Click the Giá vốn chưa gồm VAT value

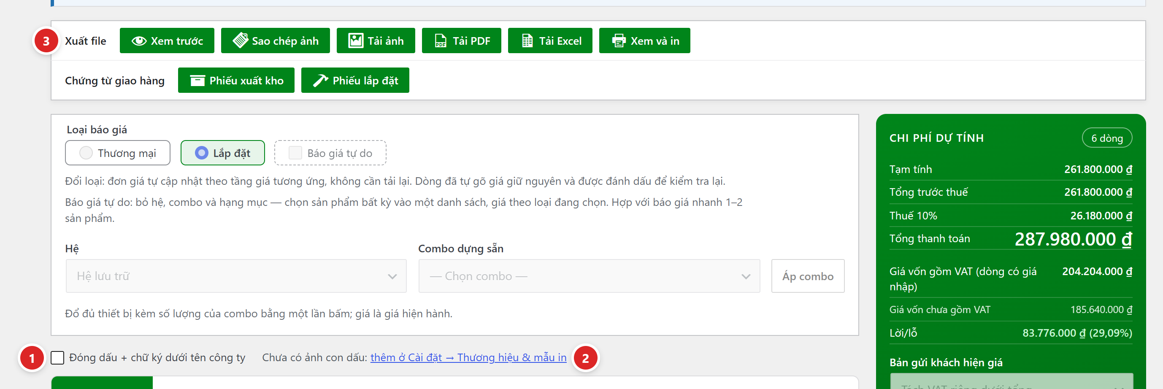tap(1101, 310)
